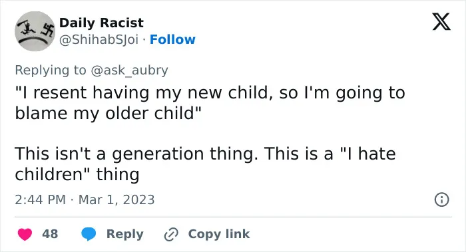Like the tweet with the heart icon
This screenshot has height=252, width=466.
(x=25, y=234)
